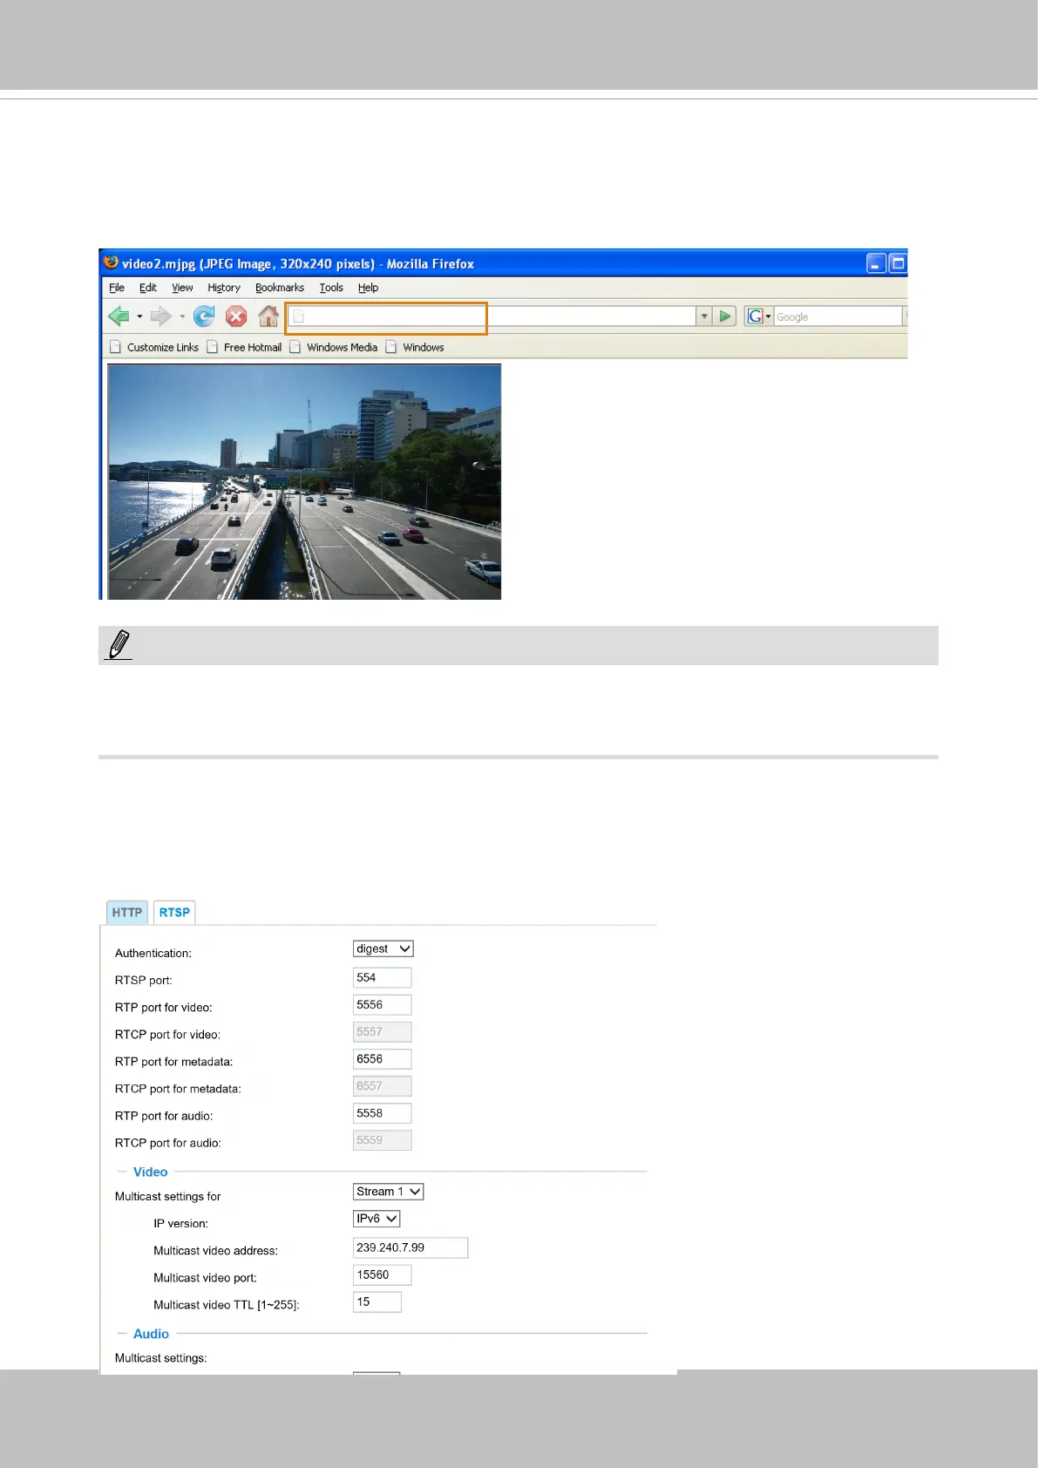Click the Google search engine icon
This screenshot has height=1468, width=1038.
point(756,316)
